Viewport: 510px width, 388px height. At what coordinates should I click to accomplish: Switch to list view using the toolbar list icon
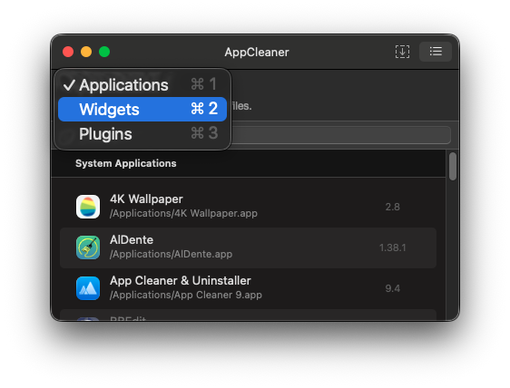(436, 52)
